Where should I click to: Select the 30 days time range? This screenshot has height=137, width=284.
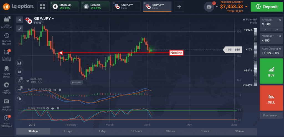33,131
